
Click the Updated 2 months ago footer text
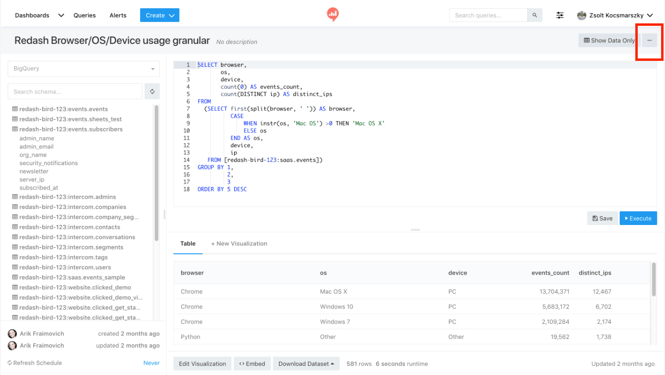pos(623,364)
